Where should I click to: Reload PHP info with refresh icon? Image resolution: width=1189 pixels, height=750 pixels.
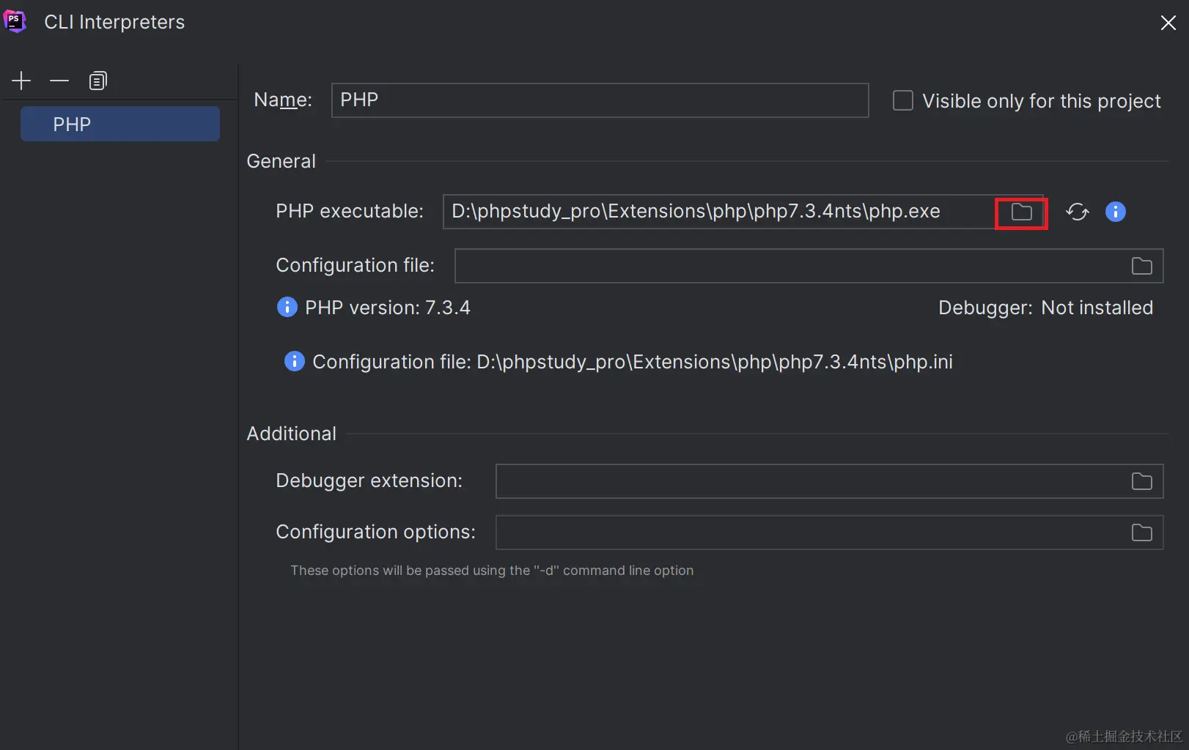[1077, 212]
